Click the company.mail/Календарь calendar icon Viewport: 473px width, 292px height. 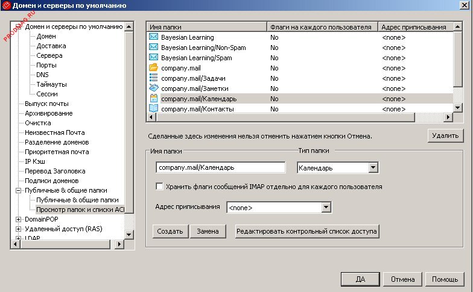point(153,99)
